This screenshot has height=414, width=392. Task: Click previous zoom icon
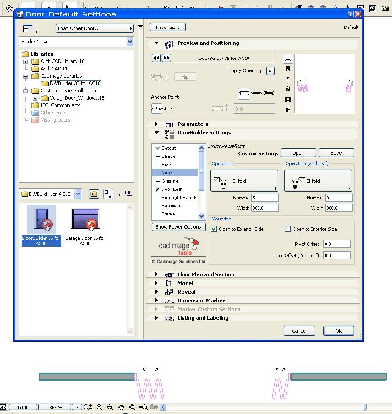(143, 407)
